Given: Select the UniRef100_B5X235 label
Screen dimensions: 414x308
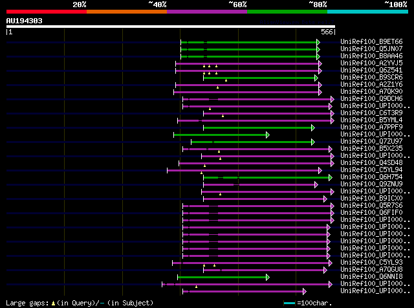Looking at the screenshot, I should tap(371, 148).
